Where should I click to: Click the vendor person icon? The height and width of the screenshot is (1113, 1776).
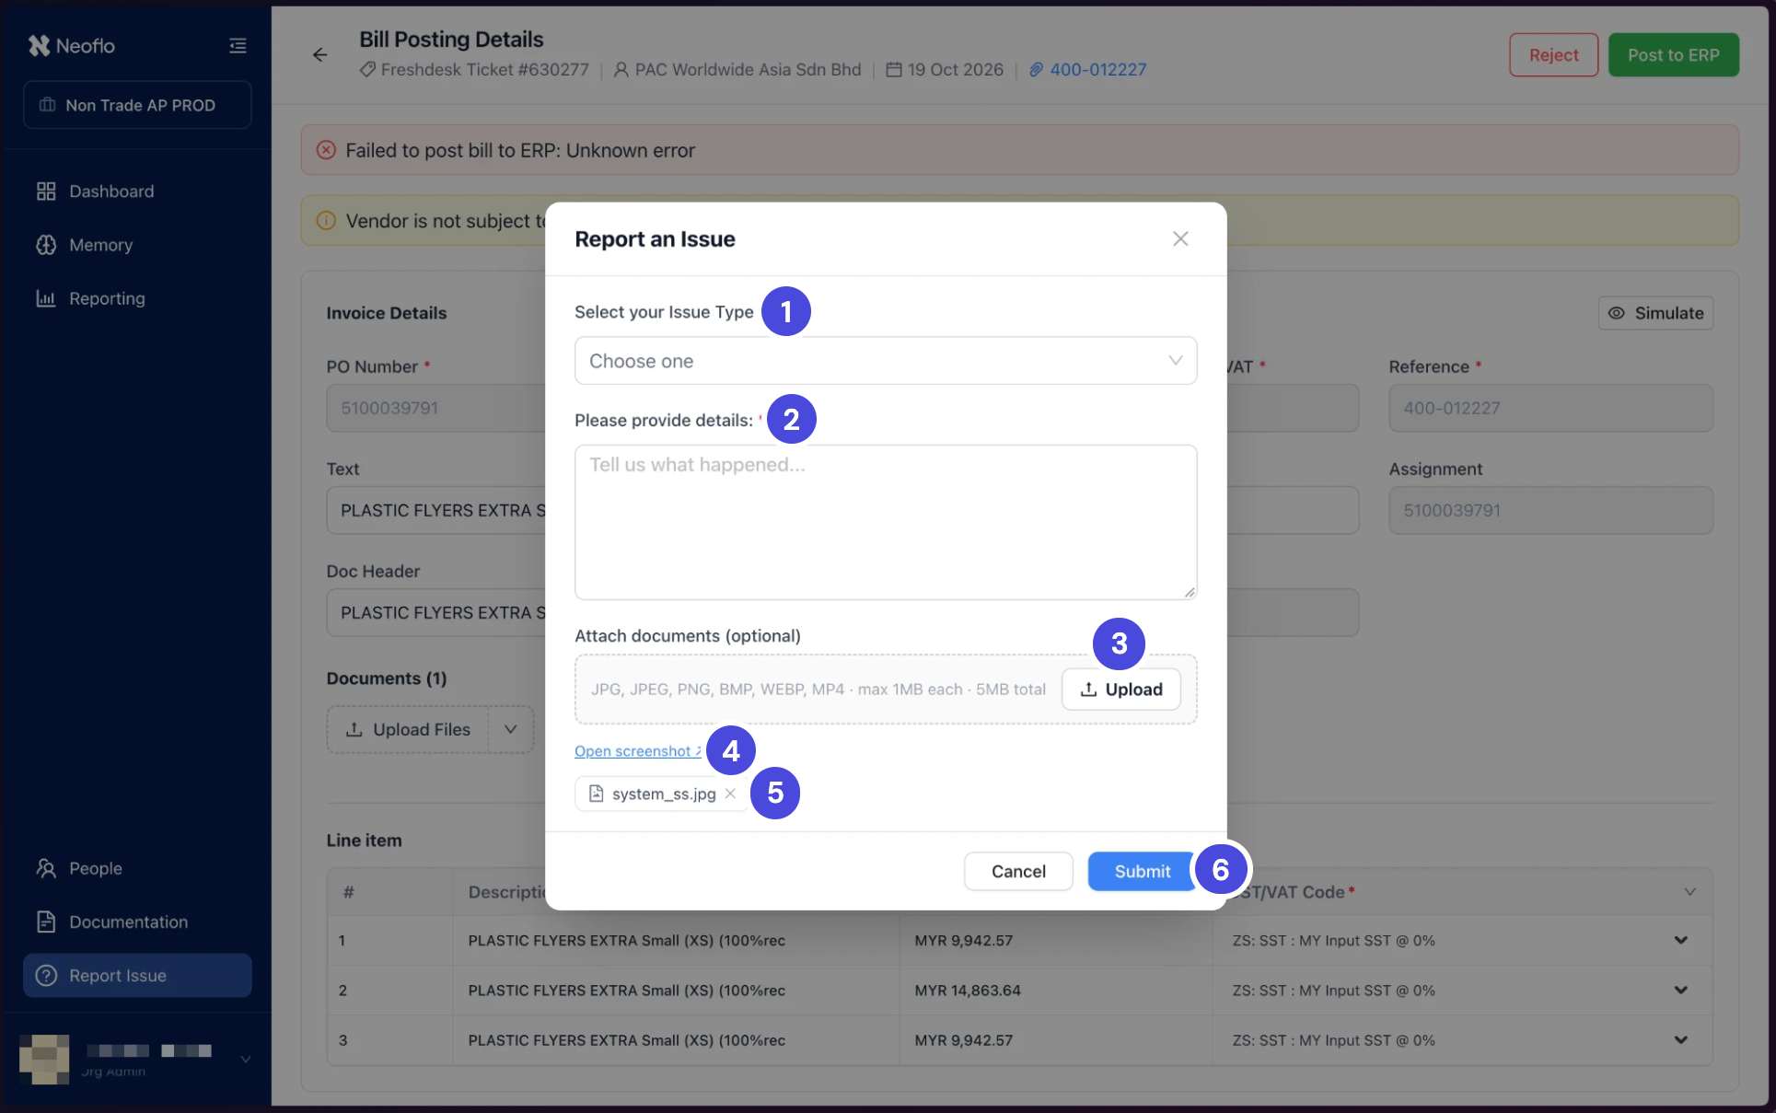click(621, 70)
